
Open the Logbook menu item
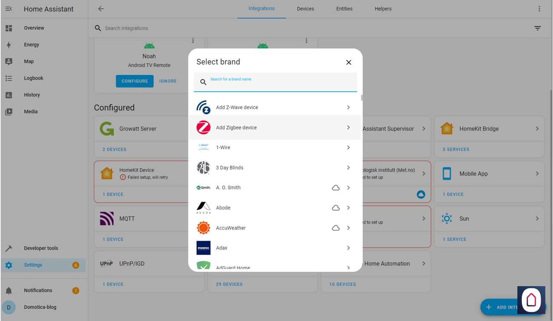click(44, 78)
